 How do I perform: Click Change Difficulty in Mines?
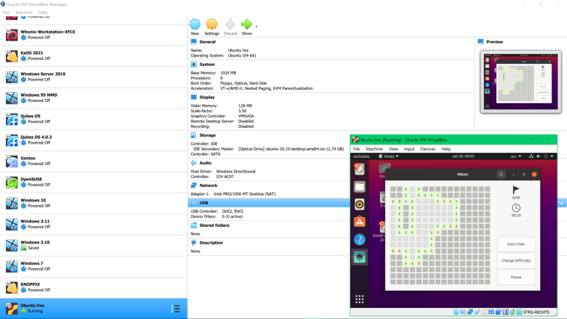(516, 261)
